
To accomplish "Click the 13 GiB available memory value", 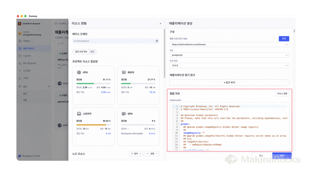I will click(152, 92).
